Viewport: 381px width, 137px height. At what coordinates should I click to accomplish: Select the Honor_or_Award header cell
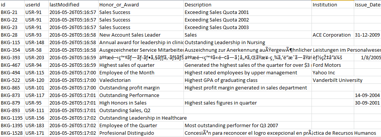tap(141, 5)
